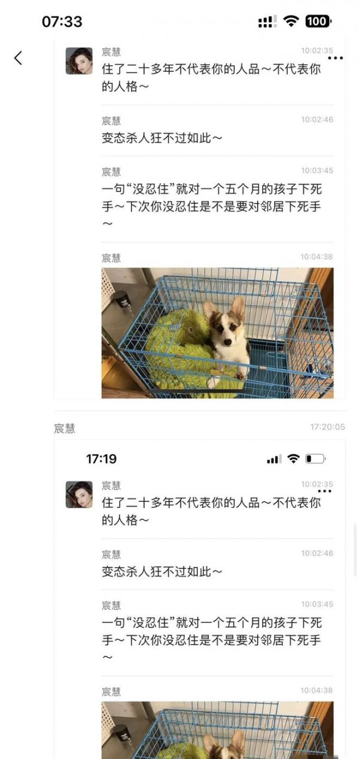This screenshot has width=359, height=759.
Task: Tap nested screenshot's low battery icon
Action: coord(315,459)
